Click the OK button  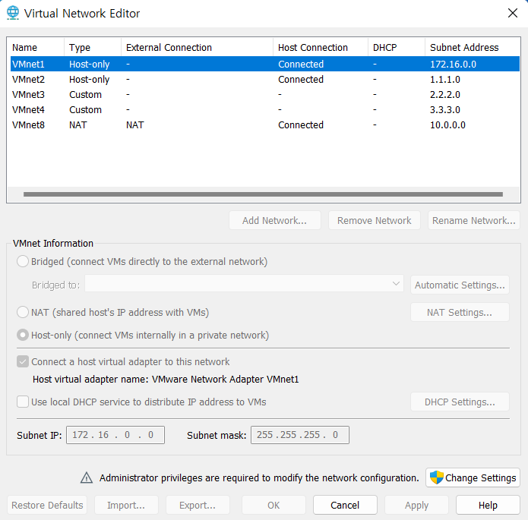pyautogui.click(x=273, y=505)
